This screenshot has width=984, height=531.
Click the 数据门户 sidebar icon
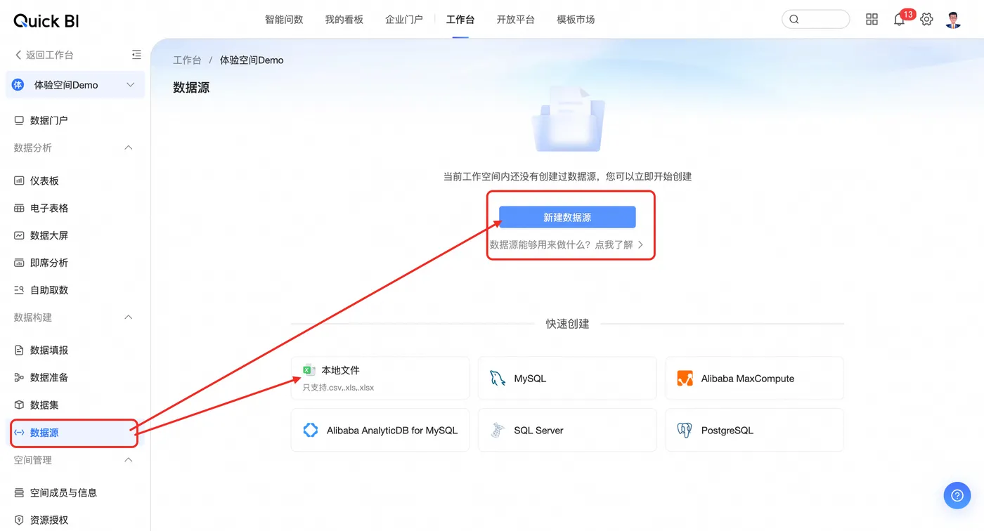[19, 121]
